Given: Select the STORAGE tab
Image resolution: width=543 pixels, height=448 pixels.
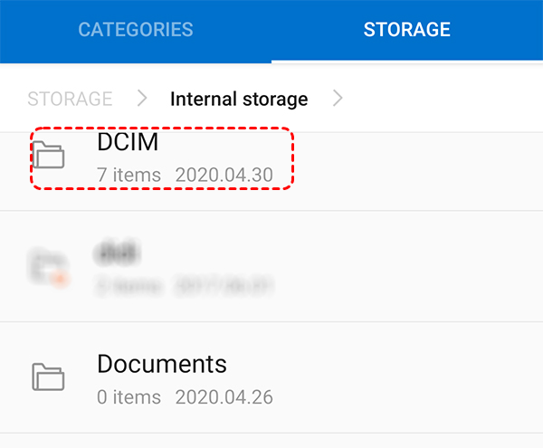Looking at the screenshot, I should point(406,30).
